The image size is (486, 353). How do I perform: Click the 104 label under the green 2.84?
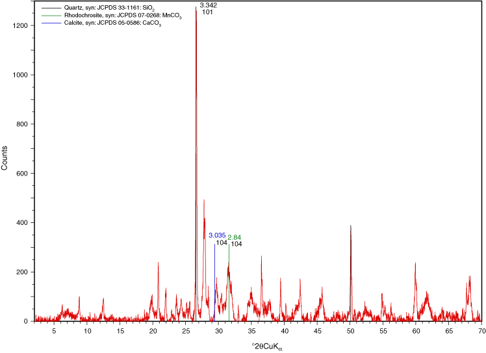(x=237, y=244)
